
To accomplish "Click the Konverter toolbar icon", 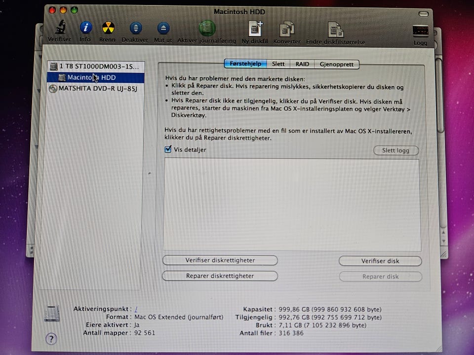I will (287, 30).
